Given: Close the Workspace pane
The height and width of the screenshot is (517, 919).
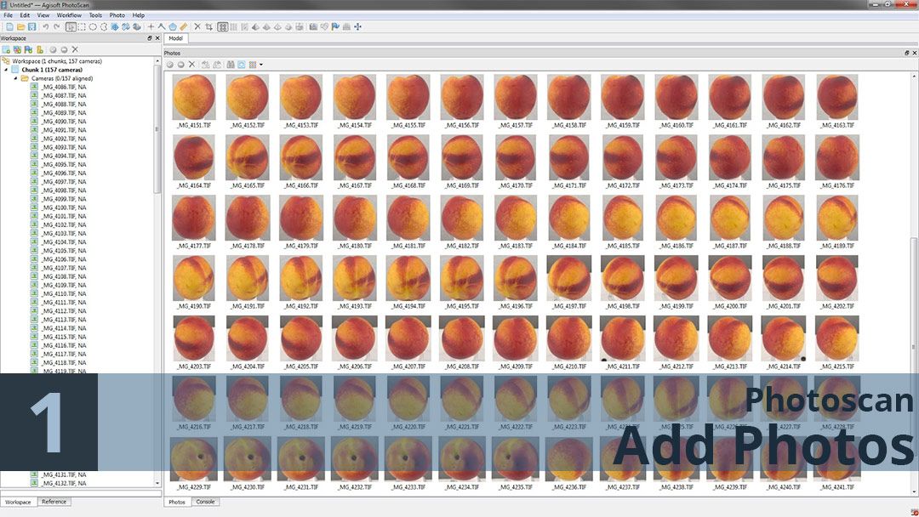Looking at the screenshot, I should click(157, 38).
